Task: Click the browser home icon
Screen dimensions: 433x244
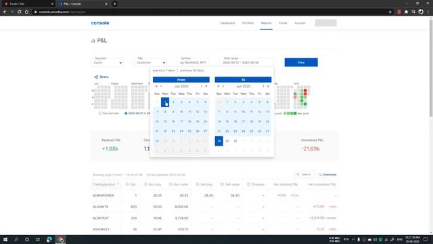Action: click(26, 12)
